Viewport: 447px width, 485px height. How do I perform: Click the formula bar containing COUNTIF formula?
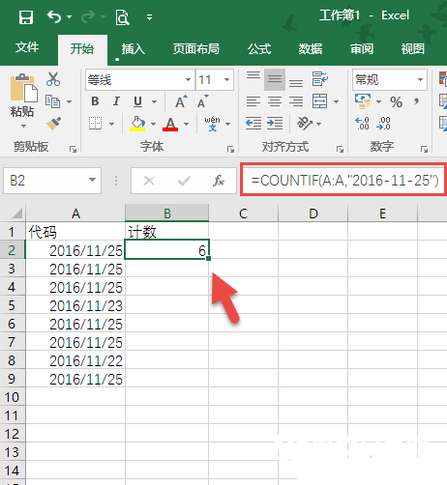(344, 181)
